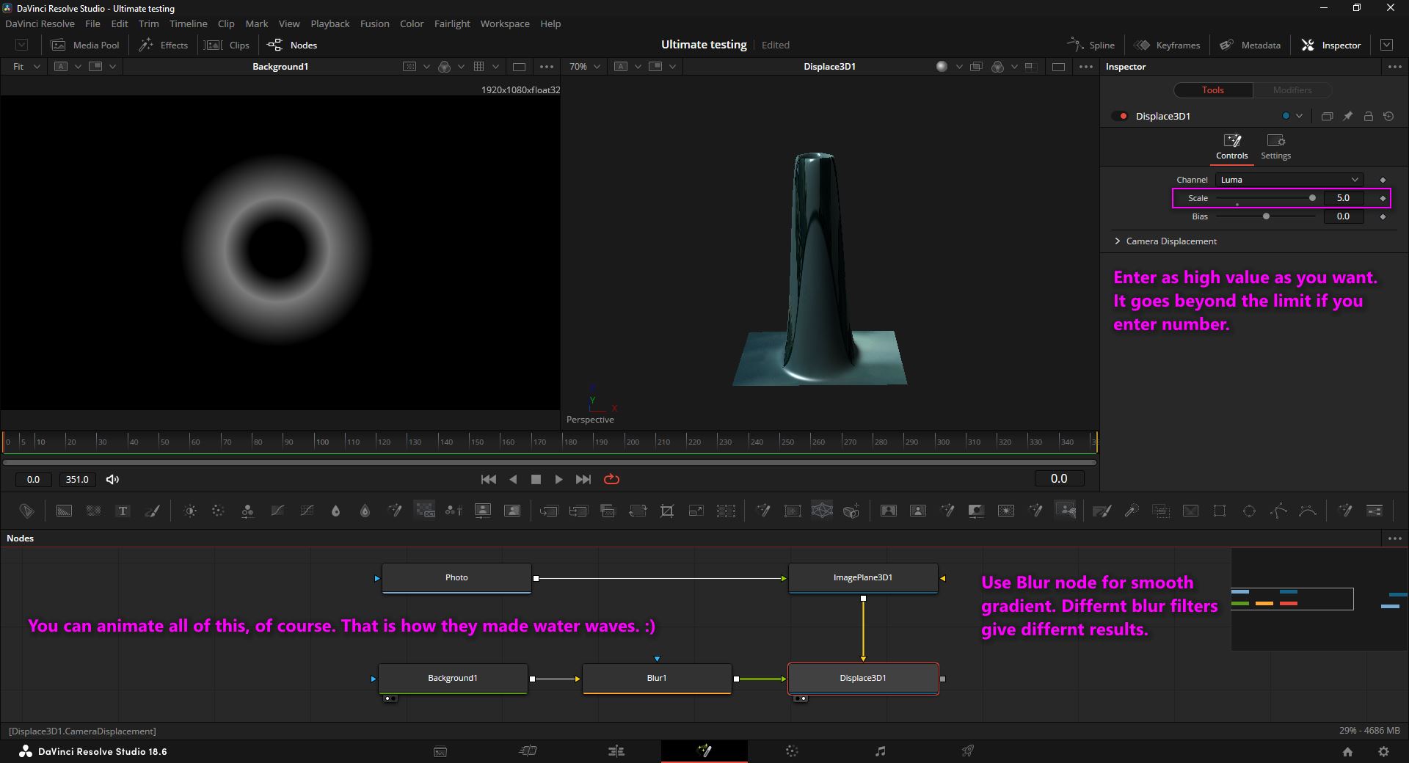This screenshot has height=763, width=1409.
Task: Mute audio with the speaker icon
Action: coord(112,479)
